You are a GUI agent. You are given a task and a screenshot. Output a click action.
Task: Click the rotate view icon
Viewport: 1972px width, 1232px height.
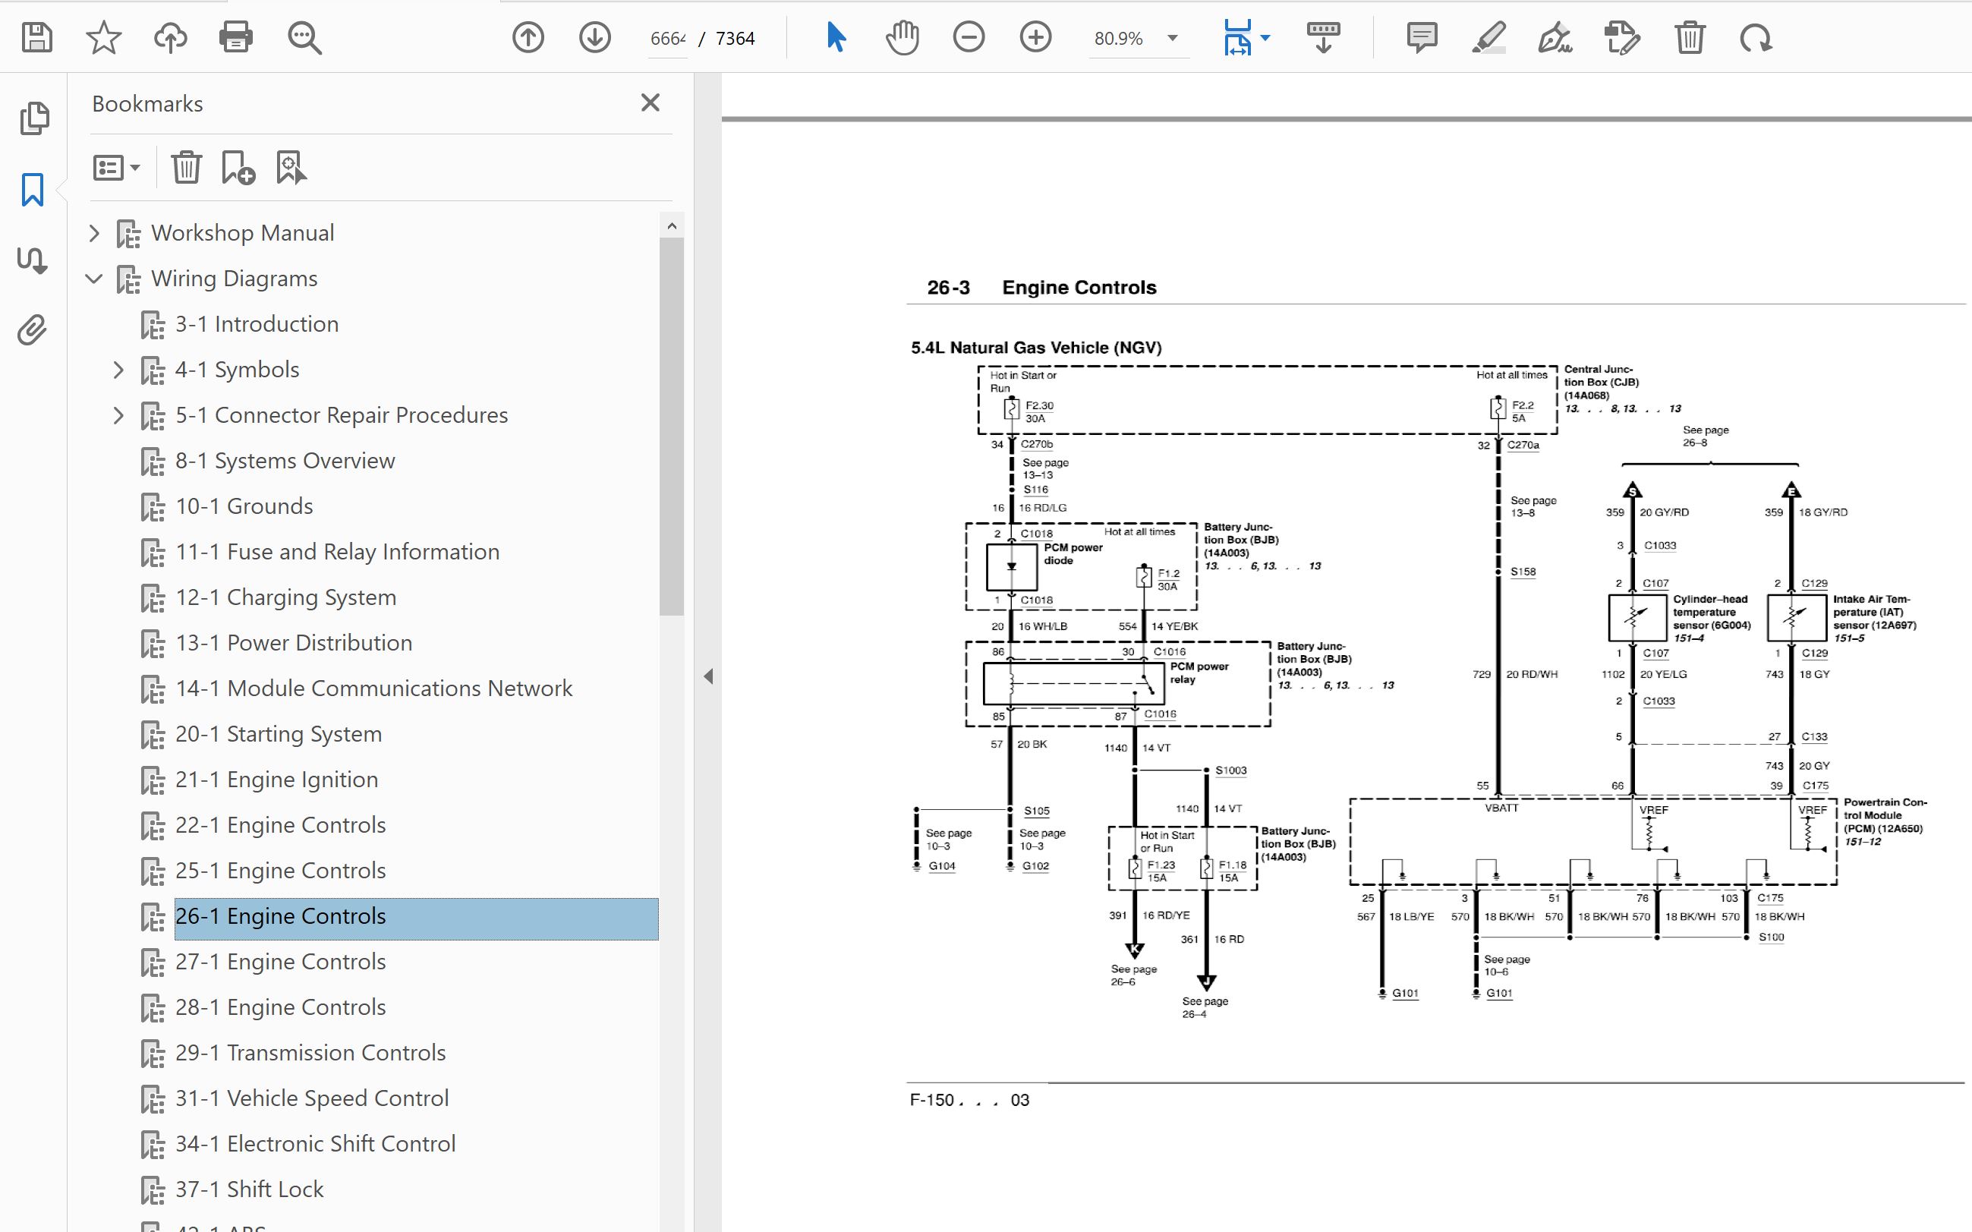coord(1756,37)
